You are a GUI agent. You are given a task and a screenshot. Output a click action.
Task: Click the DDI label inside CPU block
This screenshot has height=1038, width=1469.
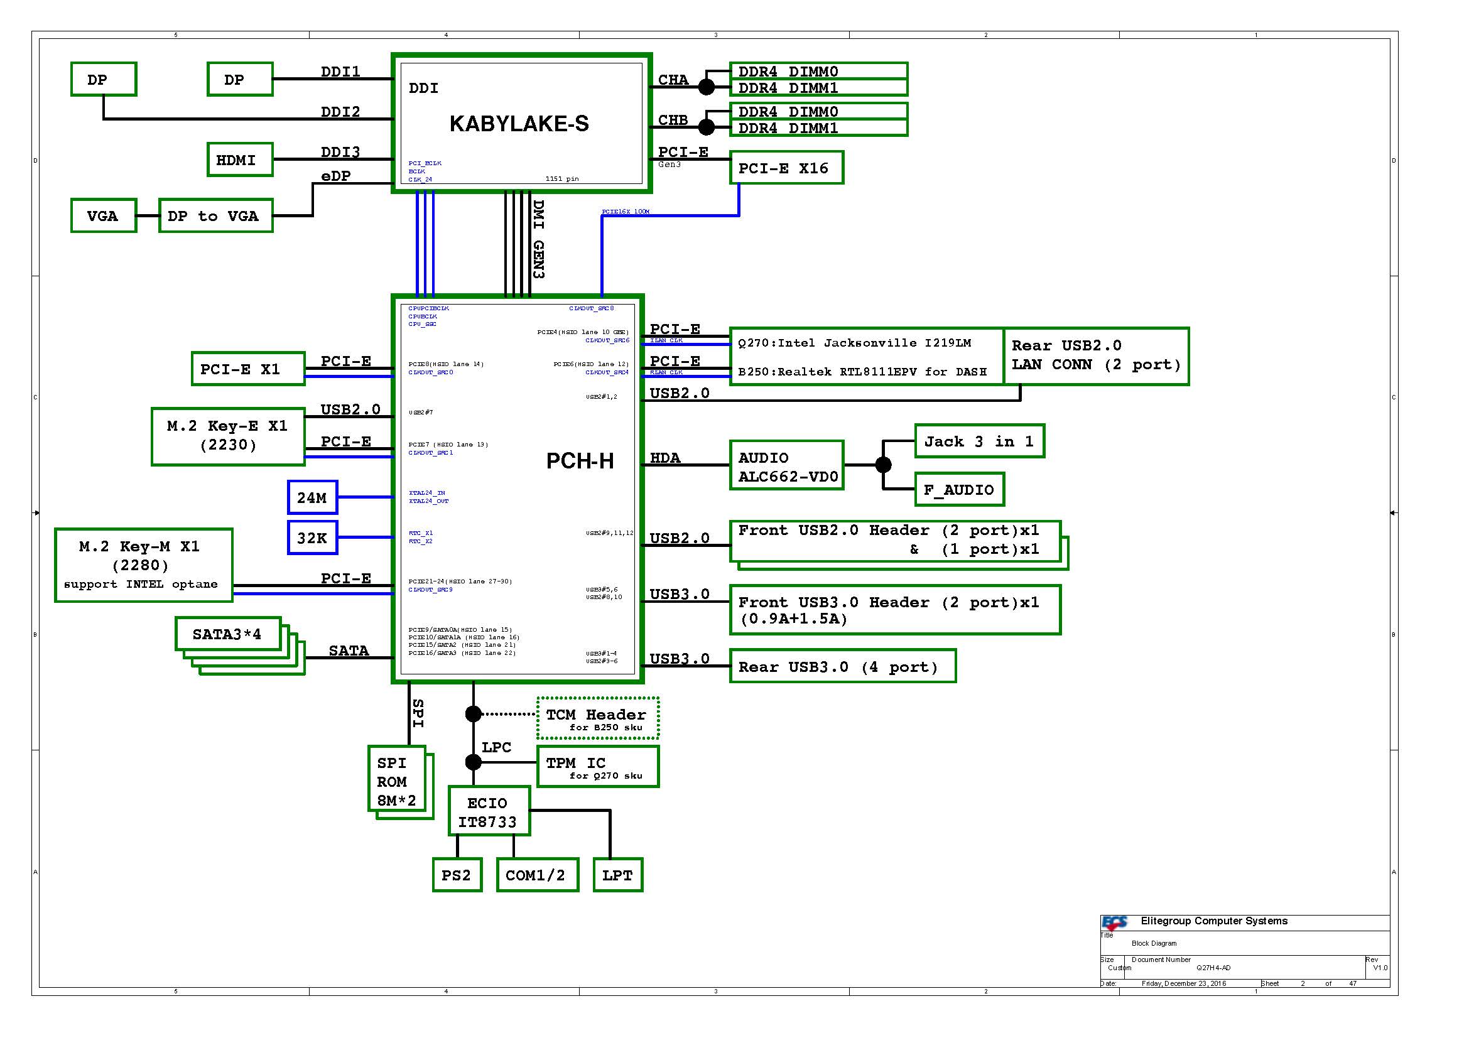coord(423,88)
